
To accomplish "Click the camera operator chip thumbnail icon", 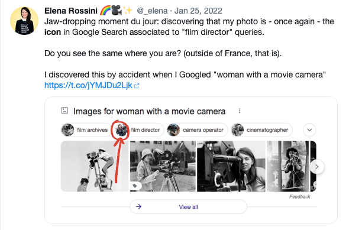I will (x=173, y=130).
